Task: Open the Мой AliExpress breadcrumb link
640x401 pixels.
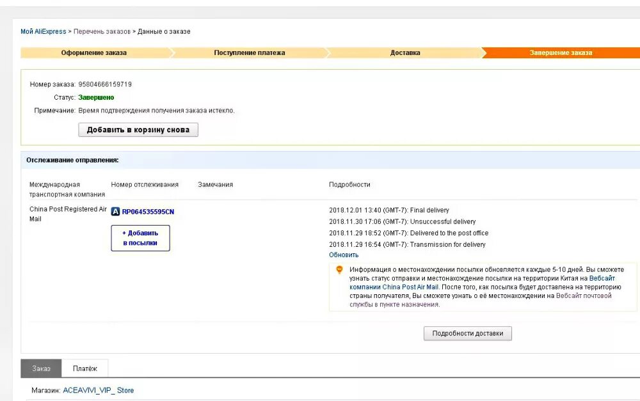Action: tap(44, 31)
